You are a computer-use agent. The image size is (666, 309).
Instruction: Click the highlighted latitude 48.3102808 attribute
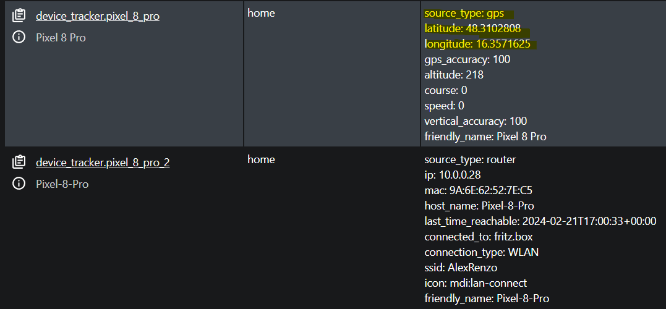472,29
